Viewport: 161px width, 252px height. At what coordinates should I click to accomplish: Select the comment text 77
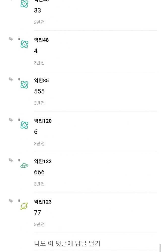[x=37, y=213]
